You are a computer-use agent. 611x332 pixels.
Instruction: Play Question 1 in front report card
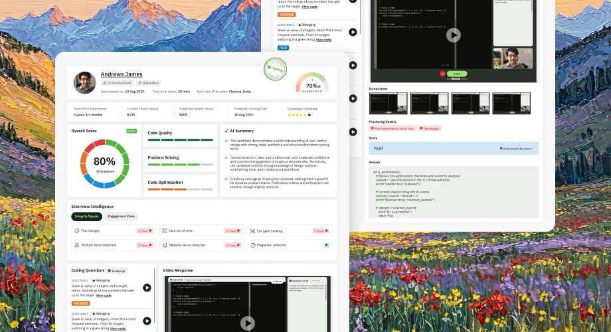[147, 288]
